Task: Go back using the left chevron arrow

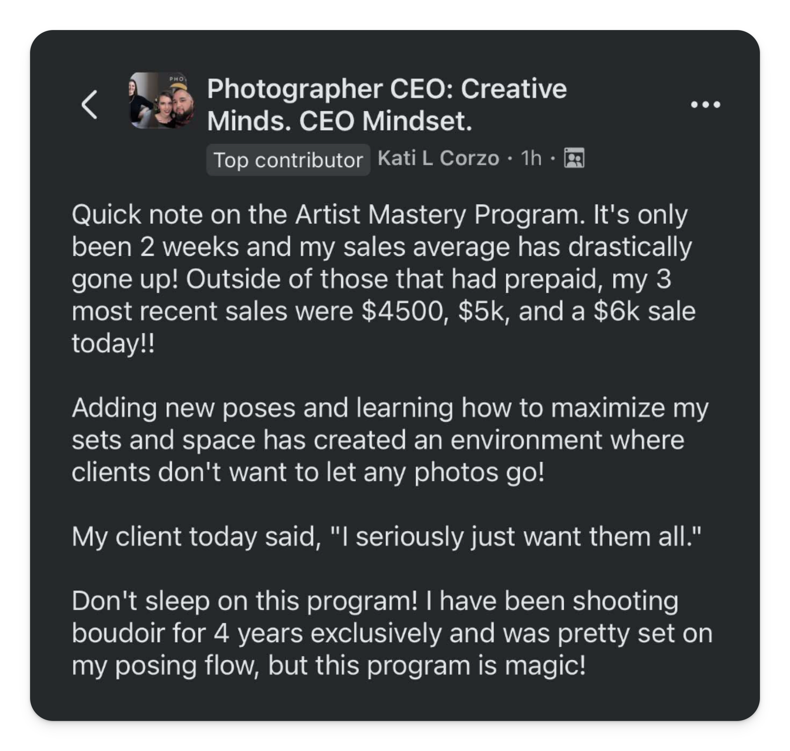Action: tap(89, 104)
